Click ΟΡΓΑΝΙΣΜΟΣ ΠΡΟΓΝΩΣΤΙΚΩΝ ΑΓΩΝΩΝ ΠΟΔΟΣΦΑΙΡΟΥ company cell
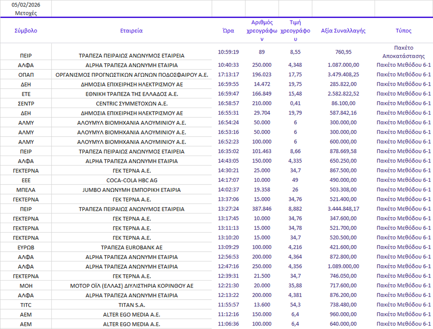This screenshot has height=329, width=433. point(132,75)
